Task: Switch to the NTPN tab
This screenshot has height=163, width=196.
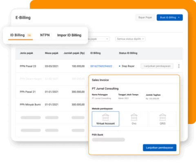Action: [x=45, y=35]
